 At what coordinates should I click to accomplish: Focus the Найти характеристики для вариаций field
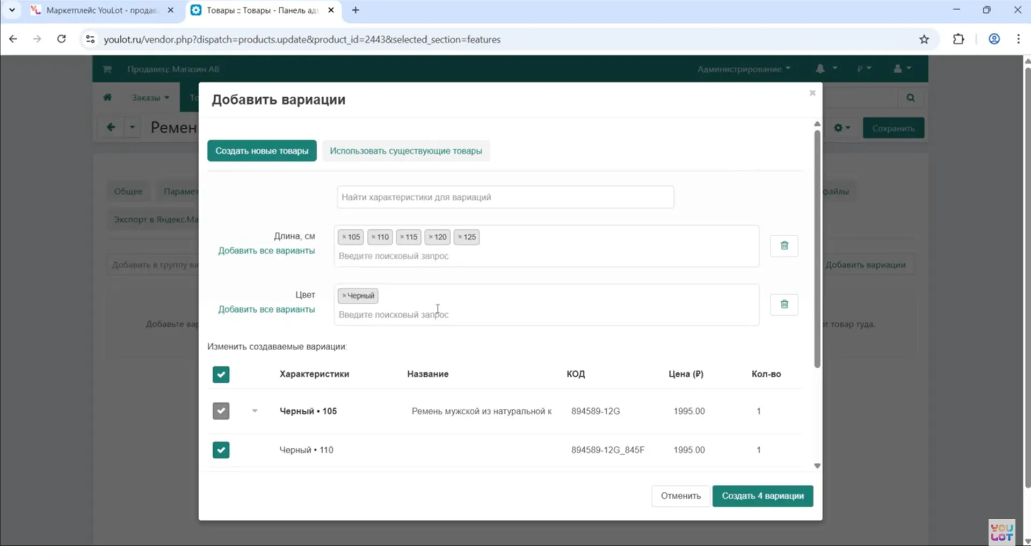505,197
